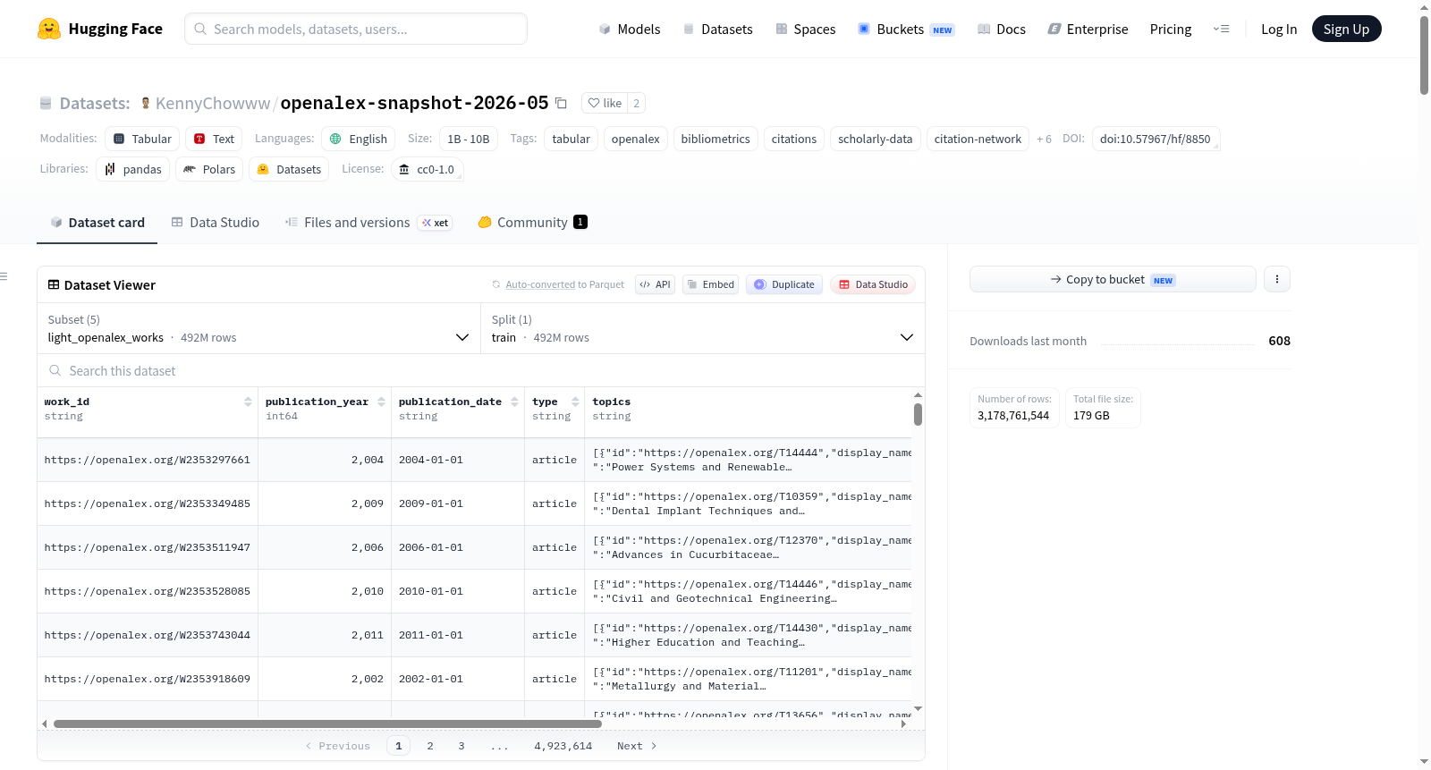Click the table horizontal scrollbar thumb
The image size is (1431, 770).
(327, 723)
